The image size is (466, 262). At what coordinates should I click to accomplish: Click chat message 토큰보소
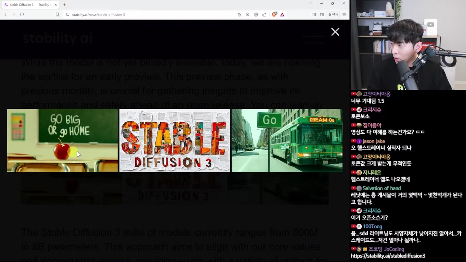[360, 116]
